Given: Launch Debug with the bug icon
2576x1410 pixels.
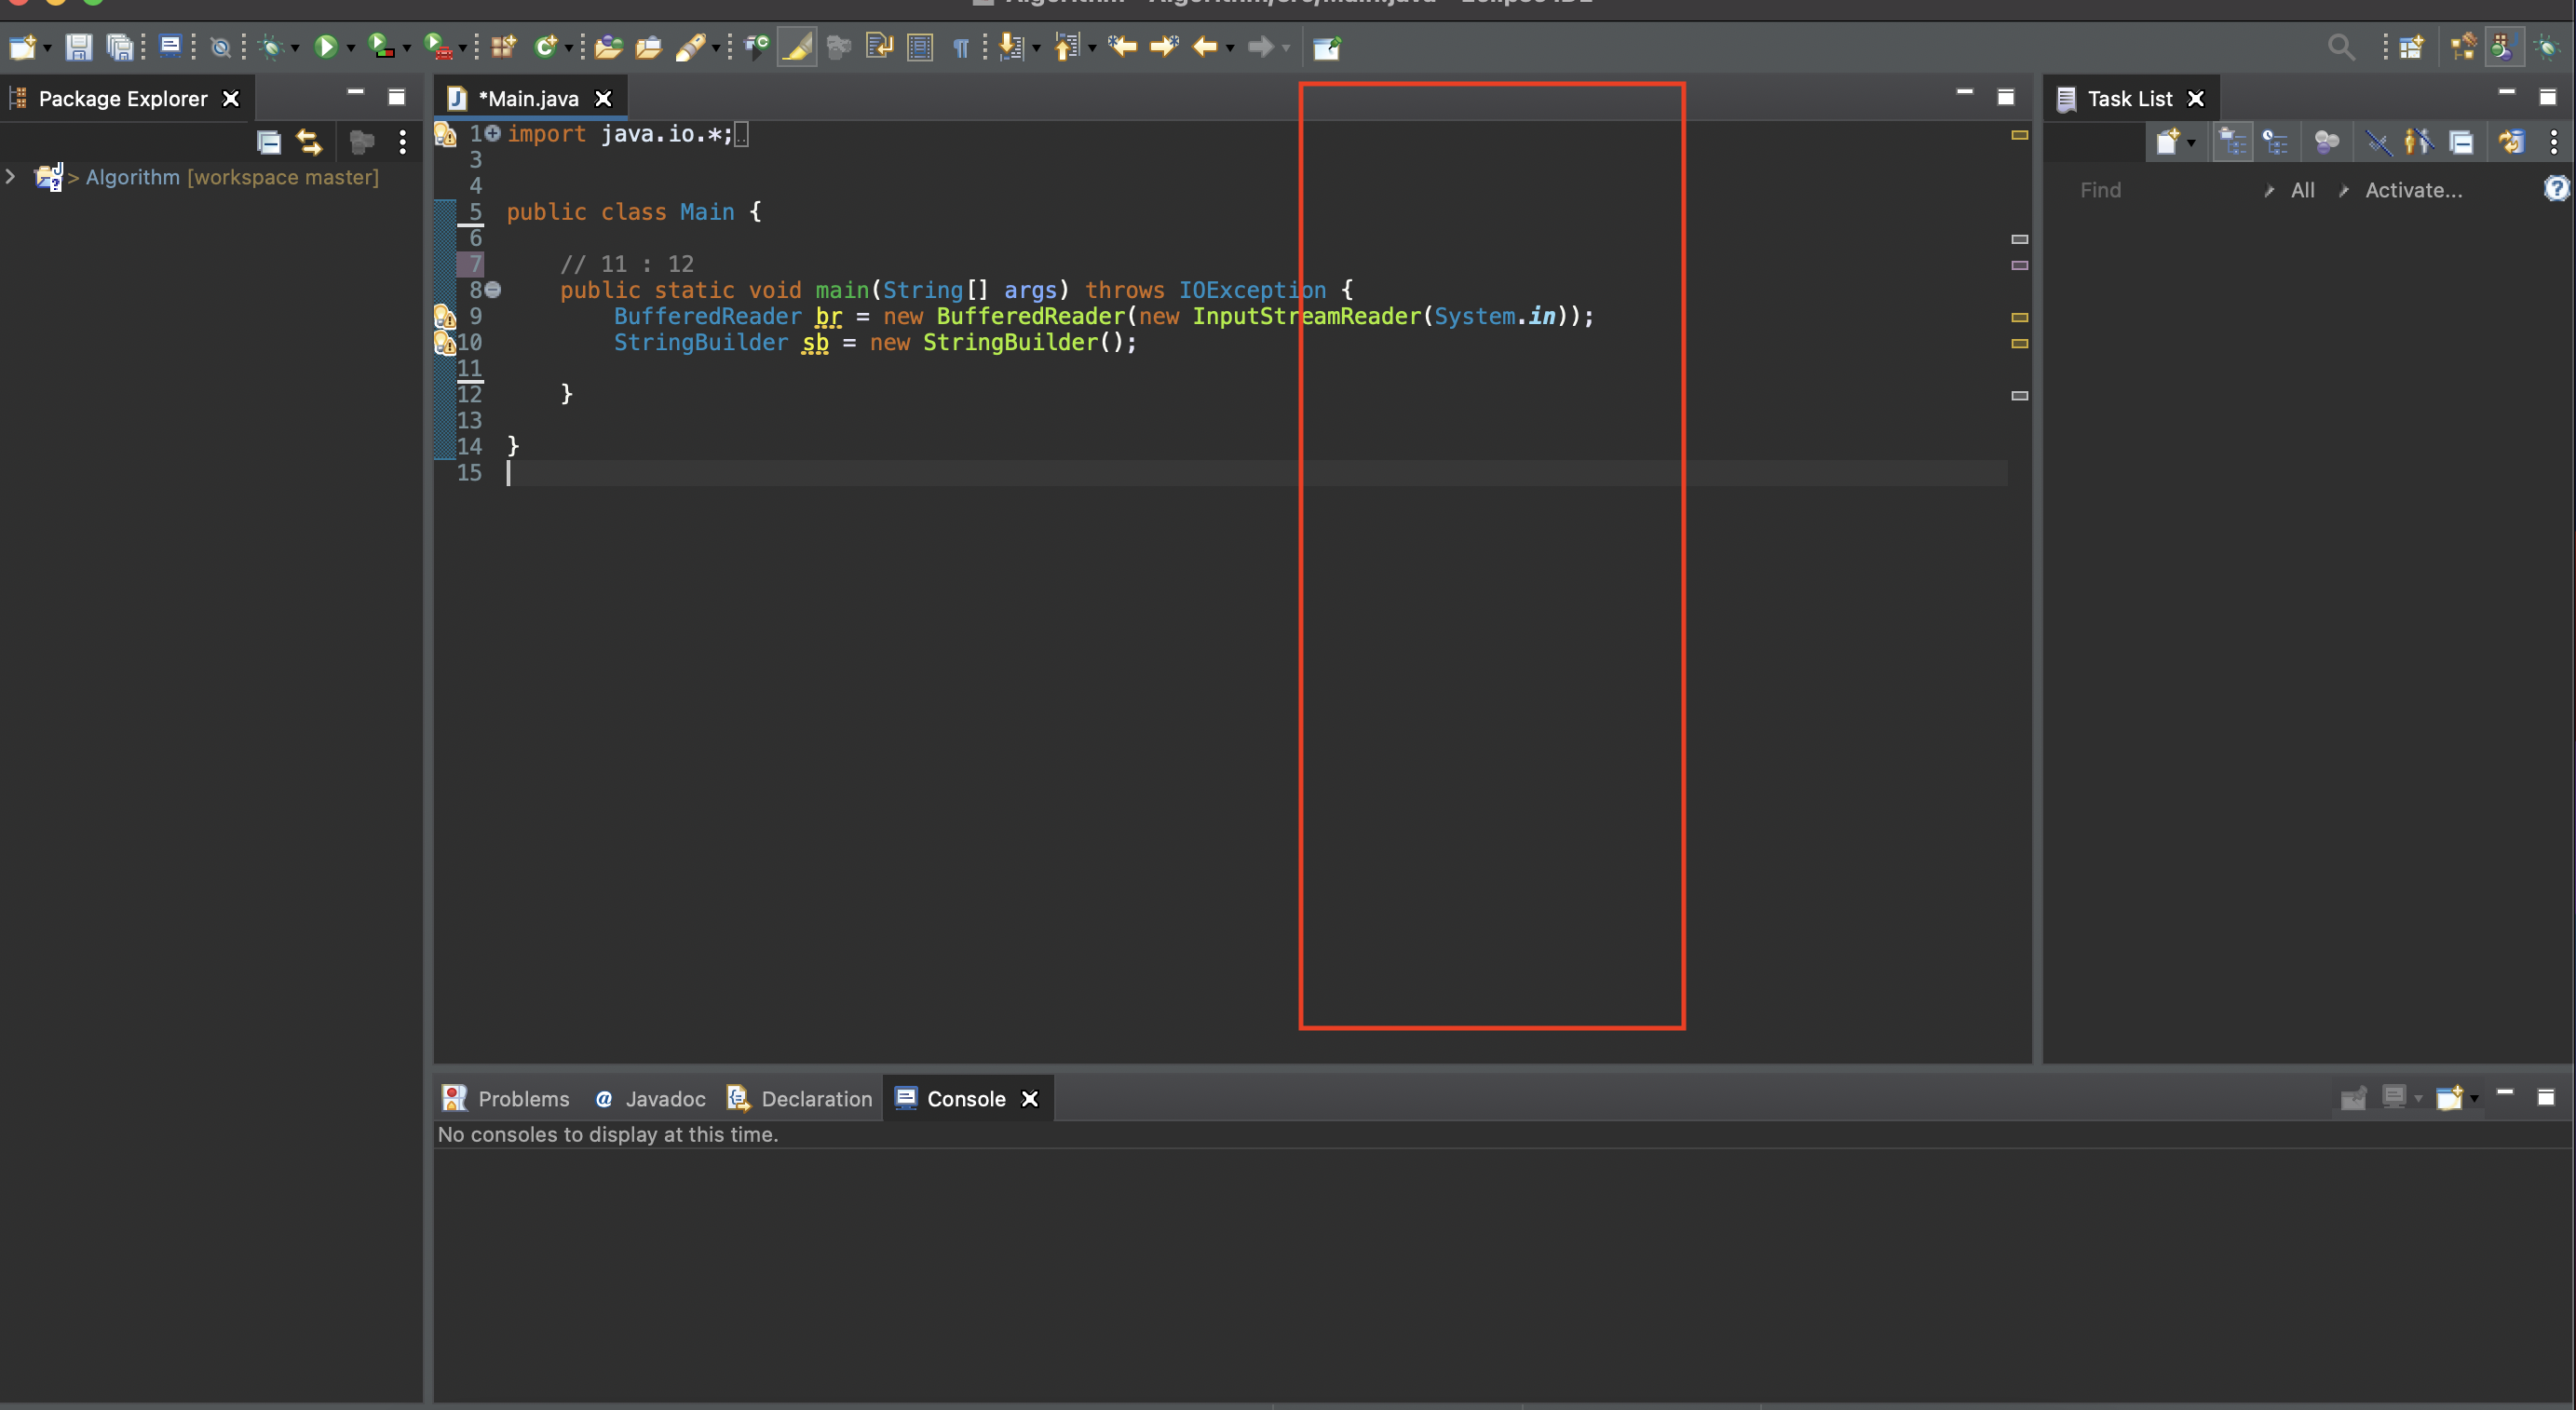Looking at the screenshot, I should click(270, 47).
